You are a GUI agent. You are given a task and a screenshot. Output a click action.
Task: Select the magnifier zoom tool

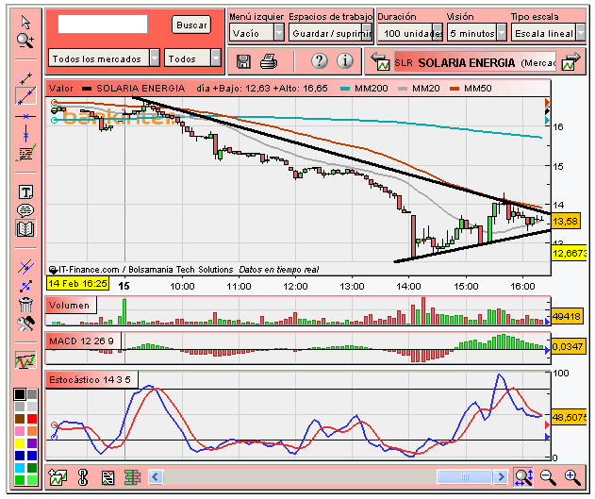coord(25,41)
